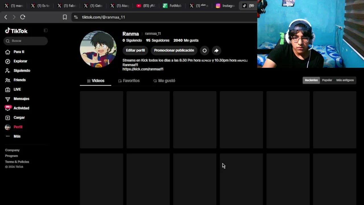Click the TikTok logo

coord(16,31)
